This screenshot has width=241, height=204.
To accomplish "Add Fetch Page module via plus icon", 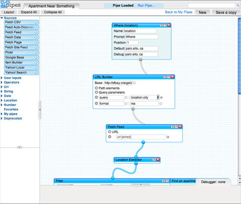I will click(36, 42).
